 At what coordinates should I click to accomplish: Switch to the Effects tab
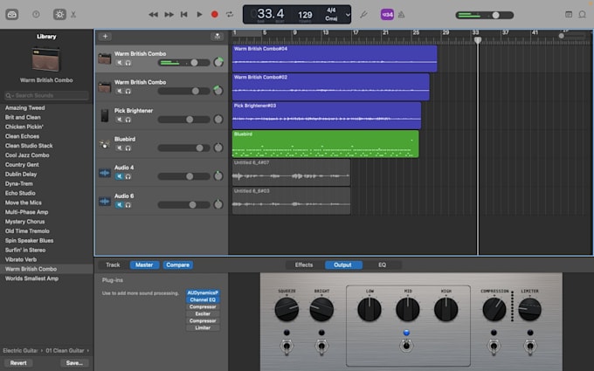coord(304,265)
